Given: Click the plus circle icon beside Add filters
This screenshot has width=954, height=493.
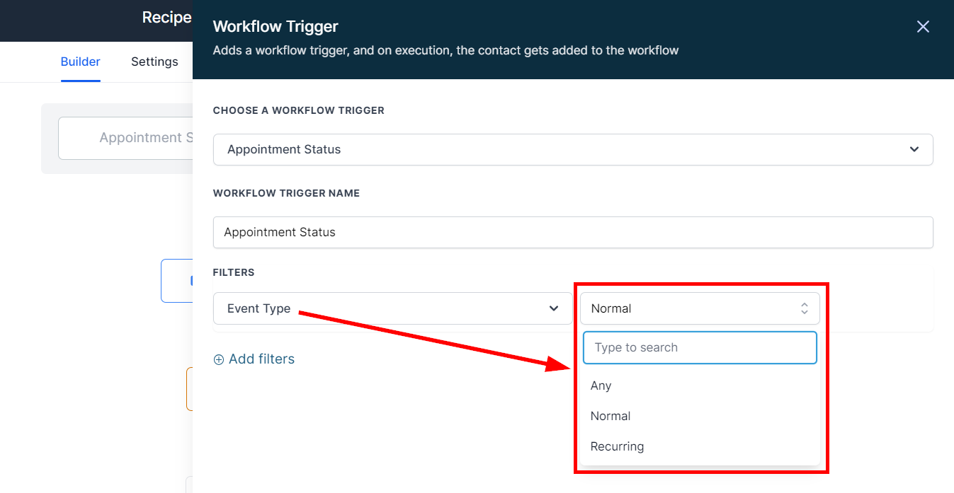Looking at the screenshot, I should pyautogui.click(x=219, y=359).
